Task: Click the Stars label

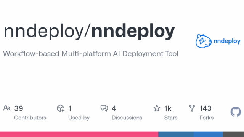Action: [171, 118]
